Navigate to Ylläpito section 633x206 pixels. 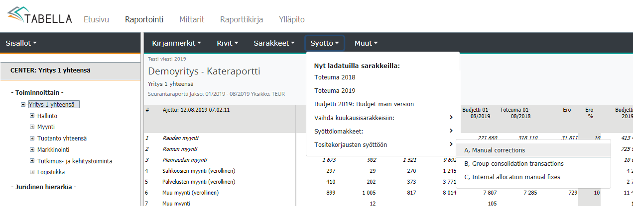tap(292, 20)
